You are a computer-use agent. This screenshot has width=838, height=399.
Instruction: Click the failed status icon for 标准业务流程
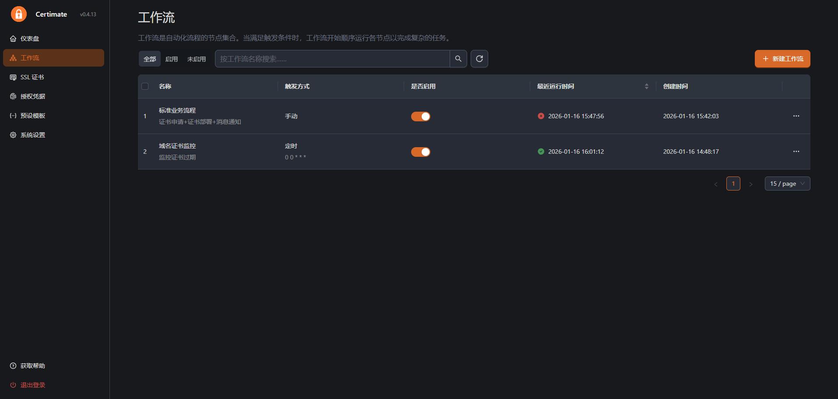click(x=541, y=116)
